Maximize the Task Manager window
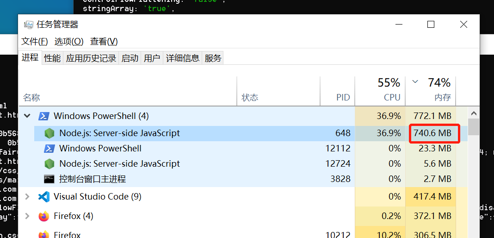 pos(431,24)
